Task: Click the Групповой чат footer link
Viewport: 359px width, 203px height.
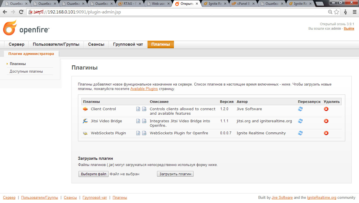Action: click(x=95, y=198)
